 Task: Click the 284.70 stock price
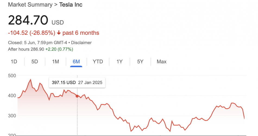coord(28,20)
